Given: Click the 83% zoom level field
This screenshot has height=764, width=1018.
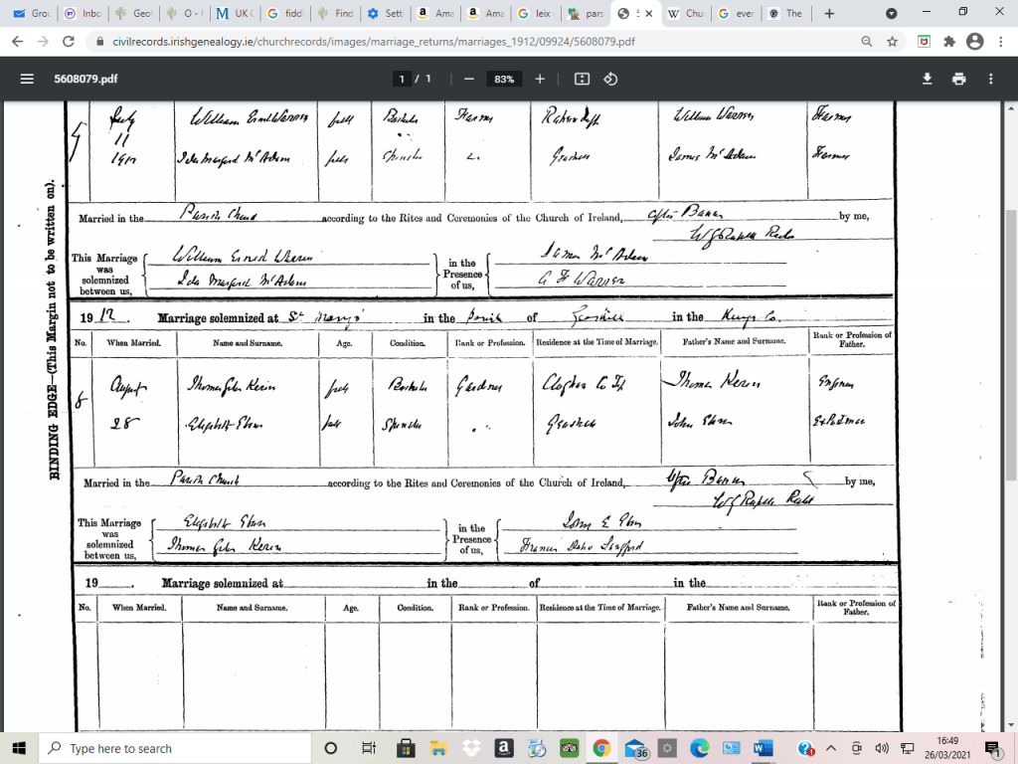Looking at the screenshot, I should 504,79.
